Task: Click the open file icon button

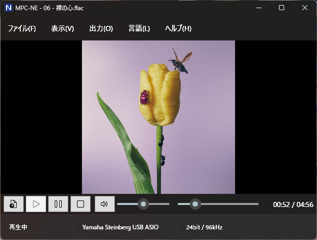Action: tap(14, 204)
